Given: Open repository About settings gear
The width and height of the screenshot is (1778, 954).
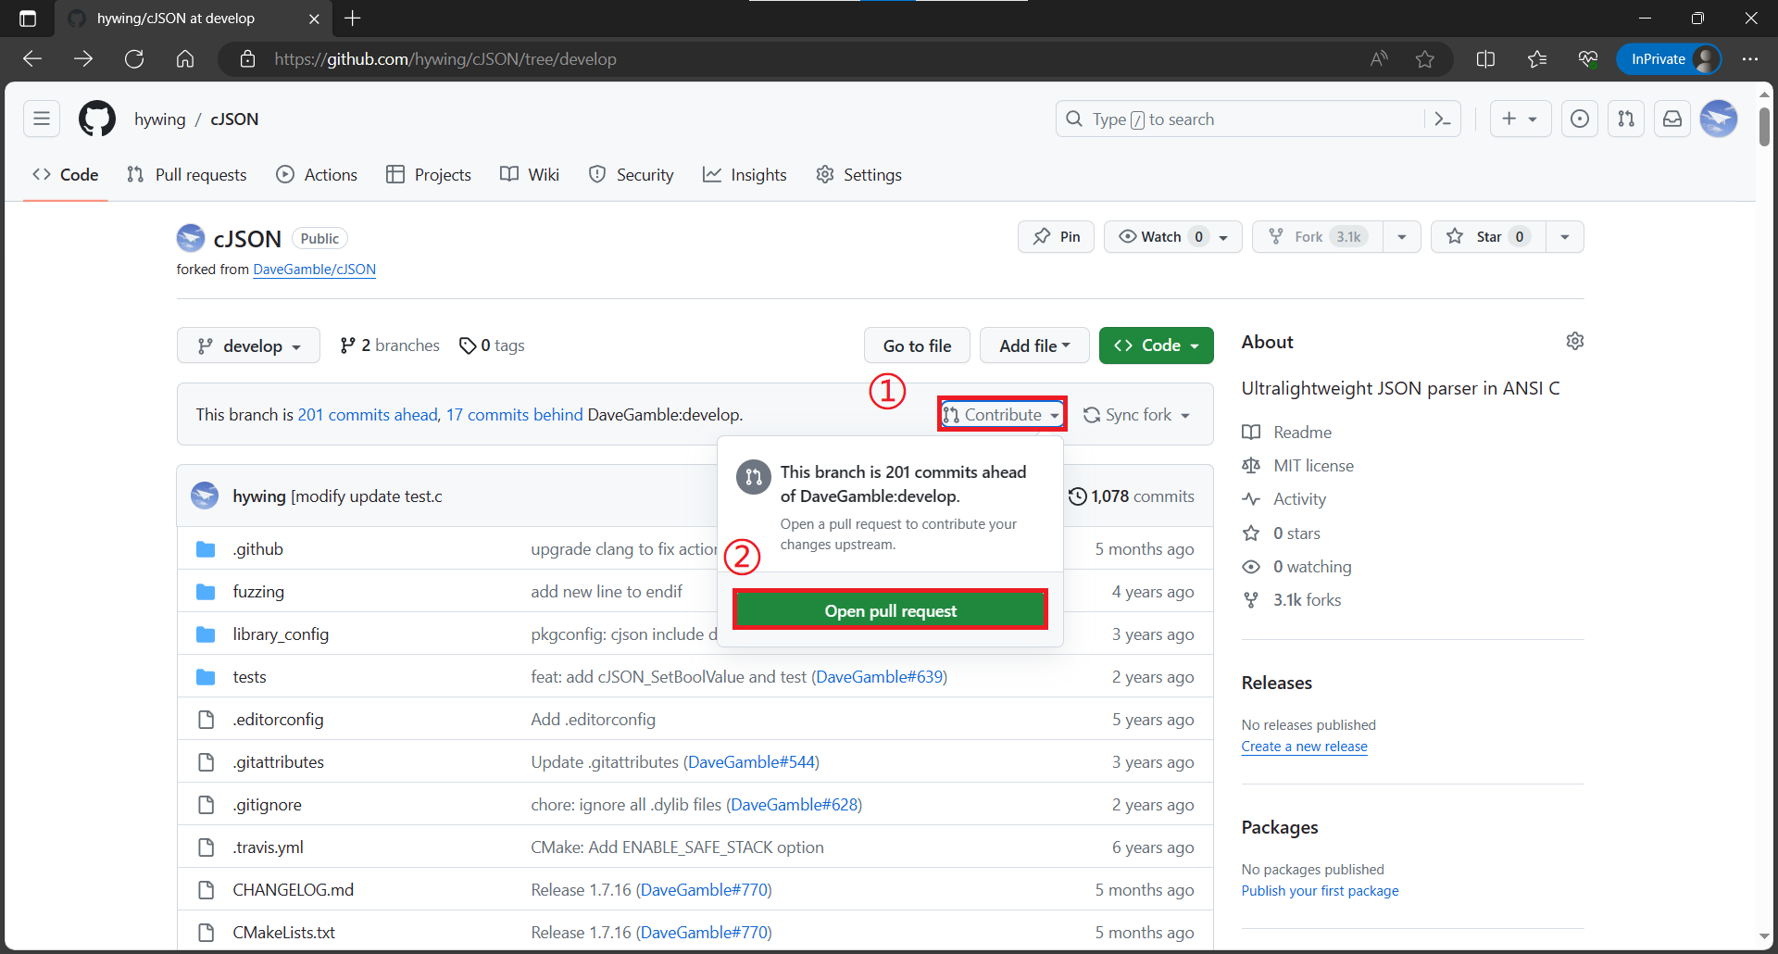Looking at the screenshot, I should (x=1574, y=341).
